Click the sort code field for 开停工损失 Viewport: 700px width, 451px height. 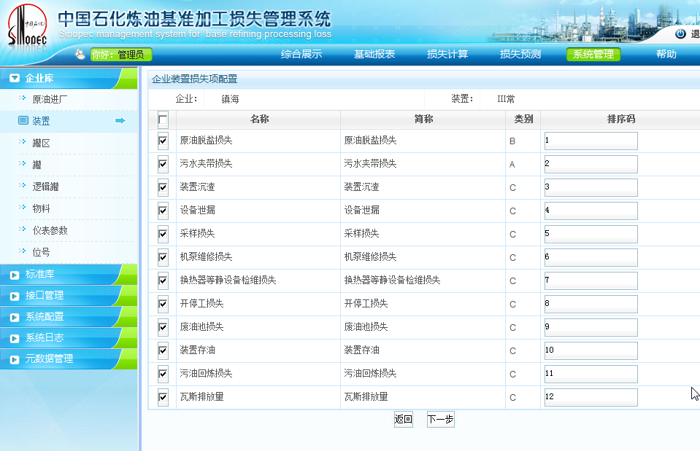[591, 304]
